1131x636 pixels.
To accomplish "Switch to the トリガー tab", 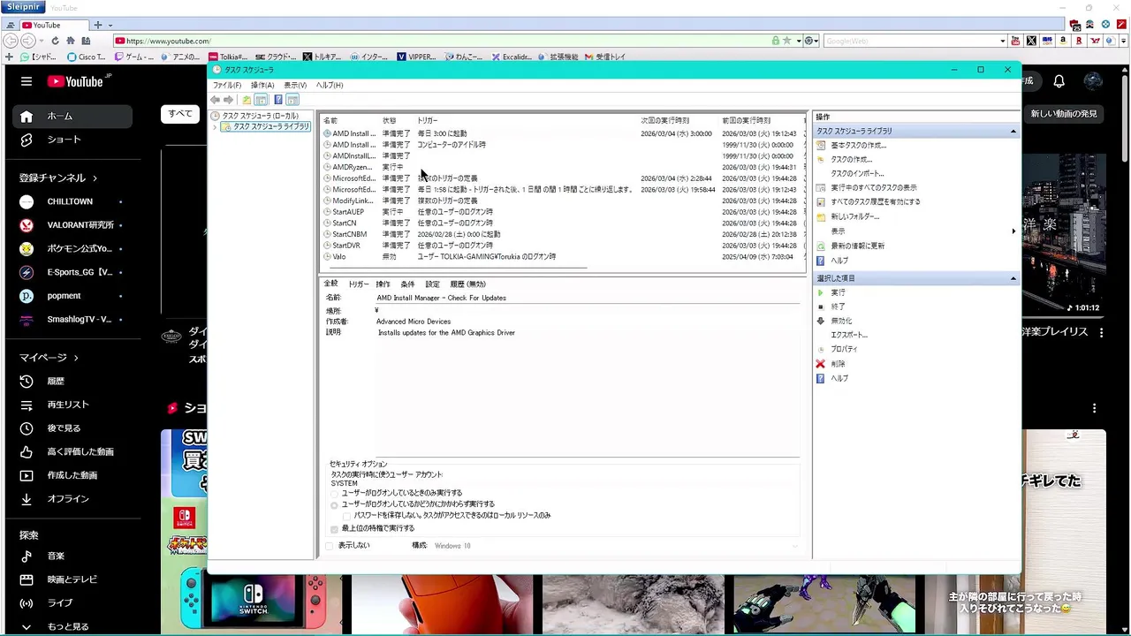I will click(x=359, y=284).
